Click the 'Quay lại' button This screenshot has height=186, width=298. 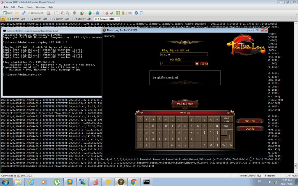point(250,128)
